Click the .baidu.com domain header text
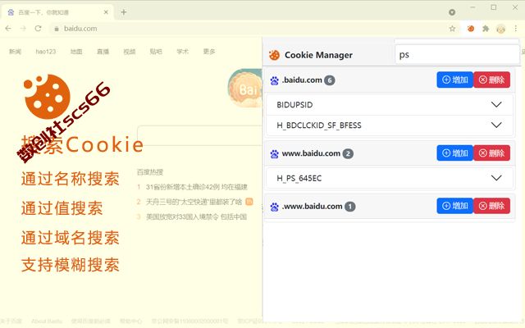The height and width of the screenshot is (328, 525). pyautogui.click(x=302, y=80)
